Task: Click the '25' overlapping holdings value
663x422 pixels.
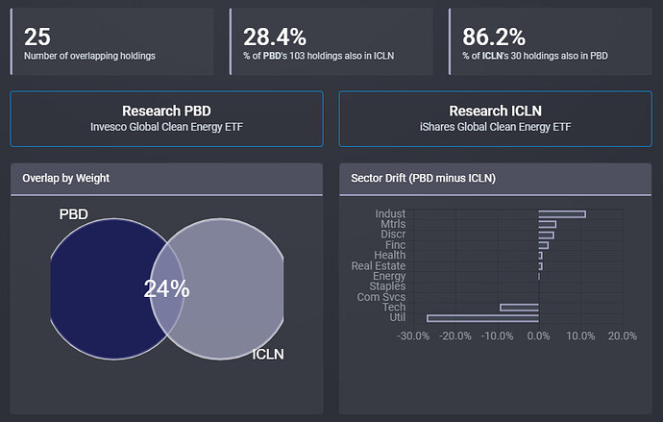Action: click(x=37, y=37)
